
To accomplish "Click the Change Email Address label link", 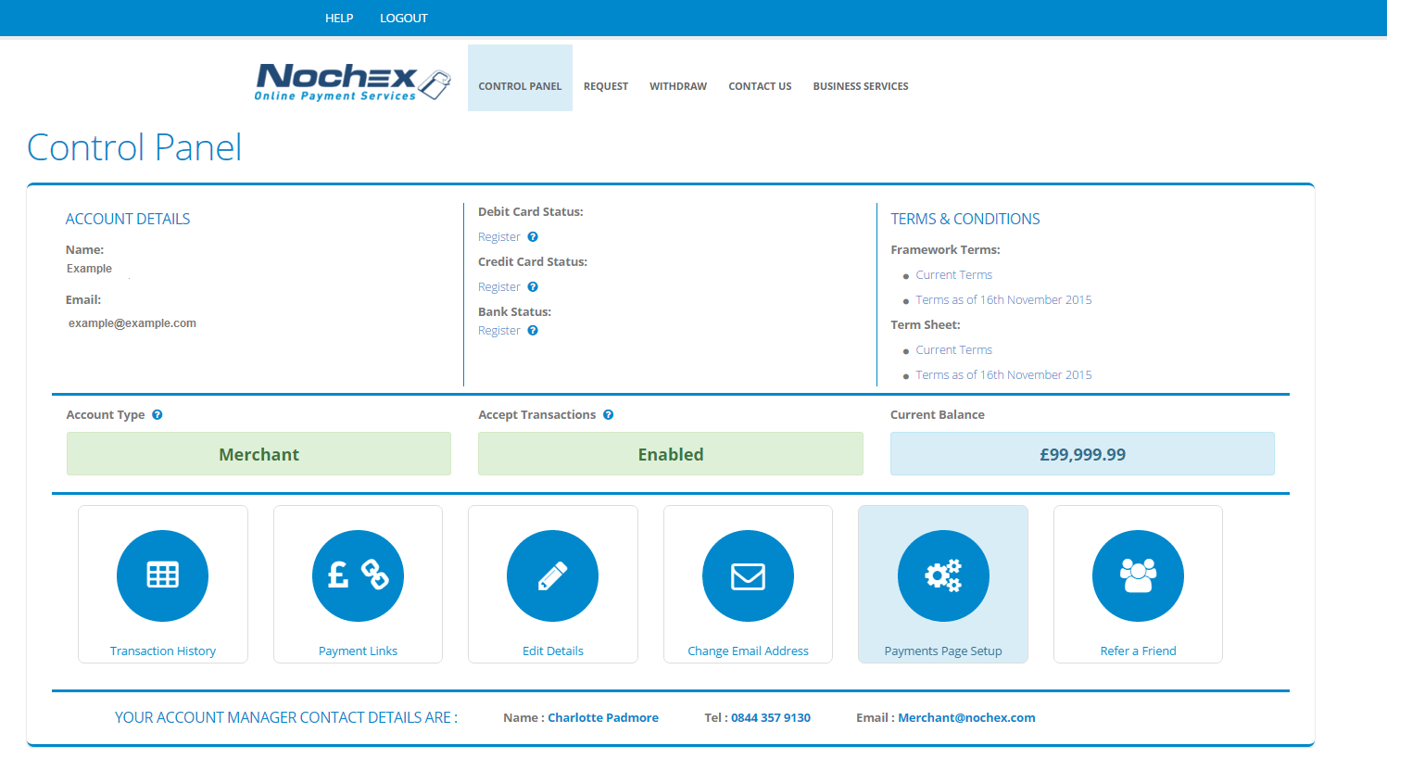I will click(x=748, y=651).
